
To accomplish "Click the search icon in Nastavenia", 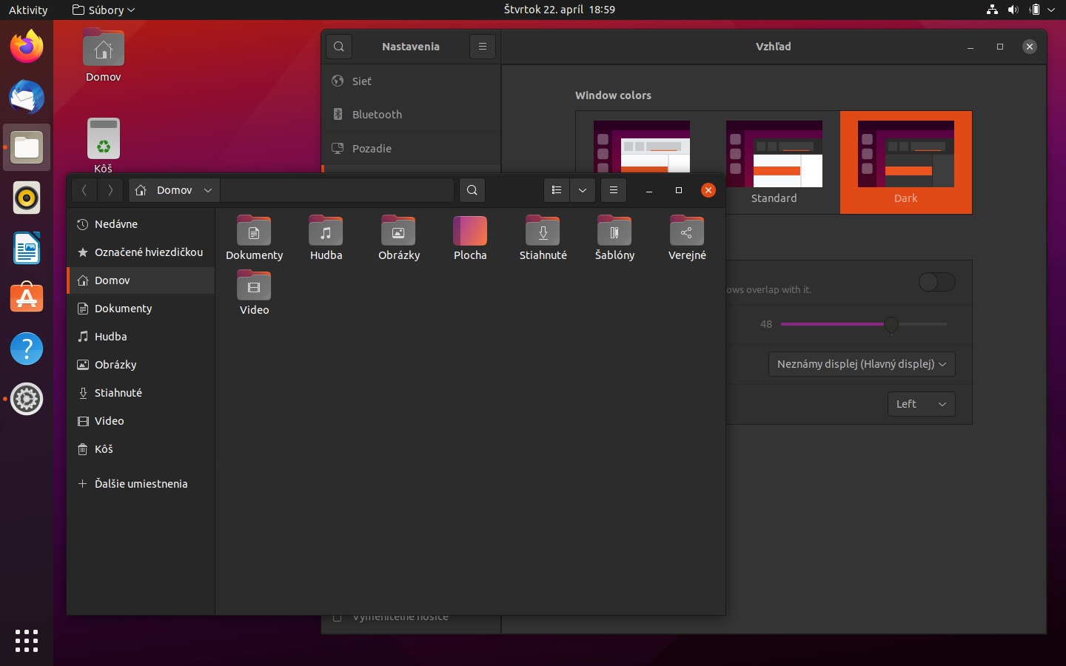I will (x=339, y=47).
